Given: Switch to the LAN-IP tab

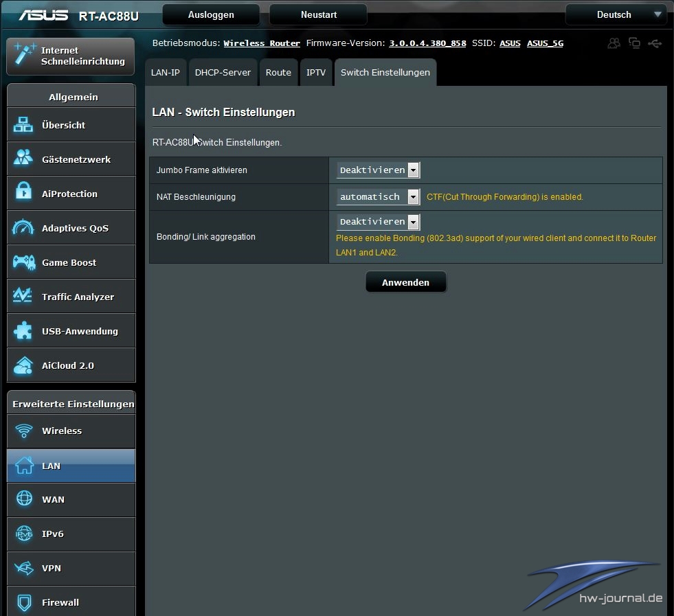Looking at the screenshot, I should click(x=166, y=72).
